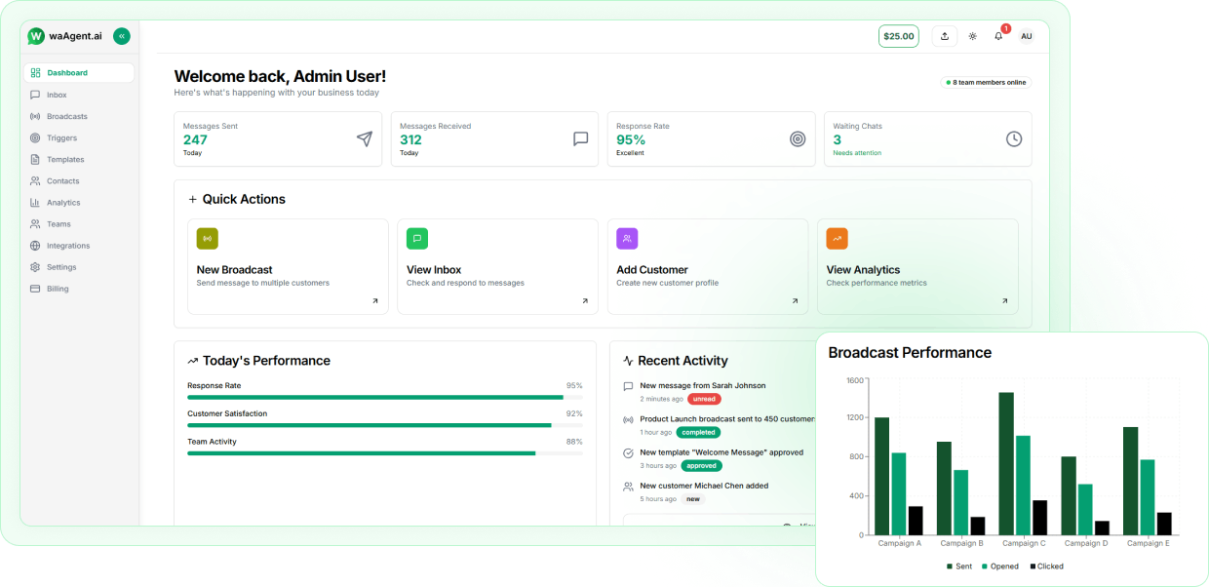Click the Response Rate progress bar

(375, 397)
